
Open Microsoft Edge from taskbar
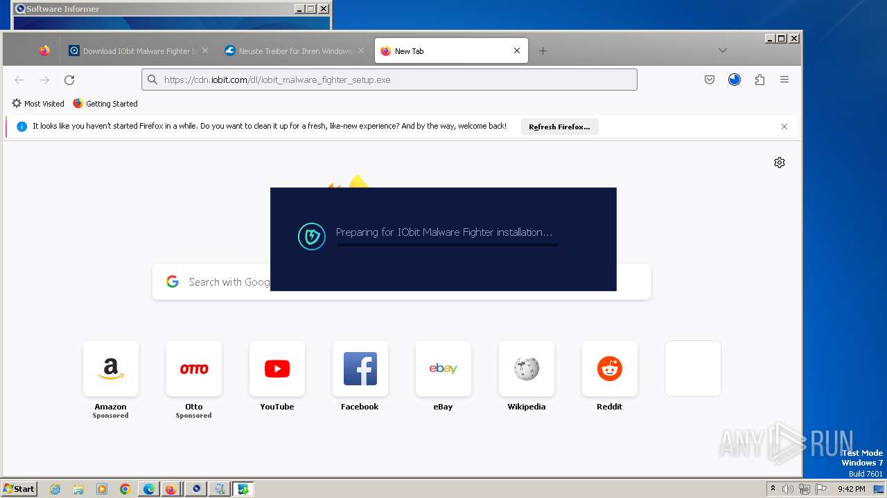(x=149, y=489)
